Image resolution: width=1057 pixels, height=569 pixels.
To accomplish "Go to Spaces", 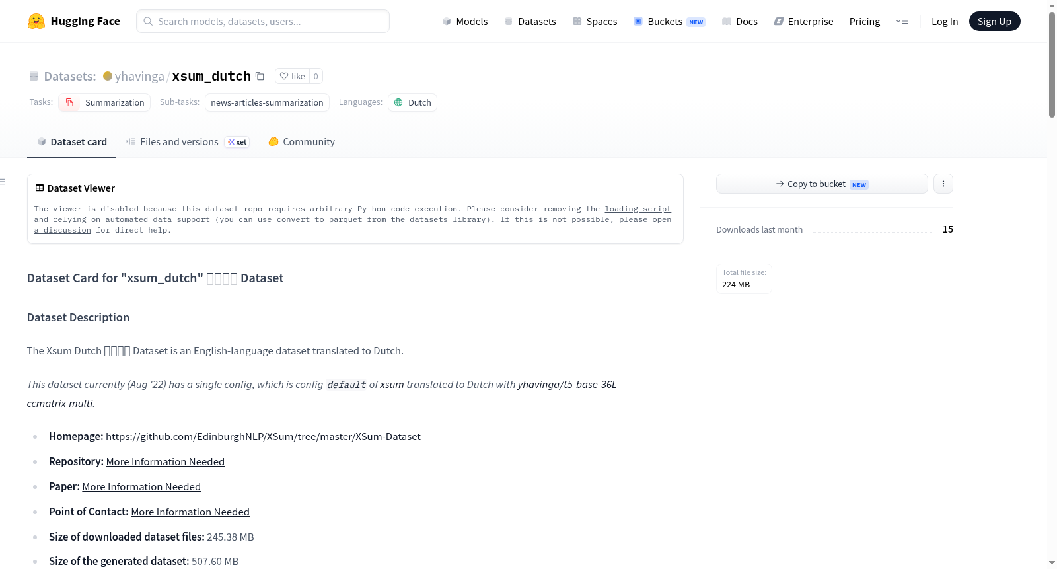I will (595, 21).
